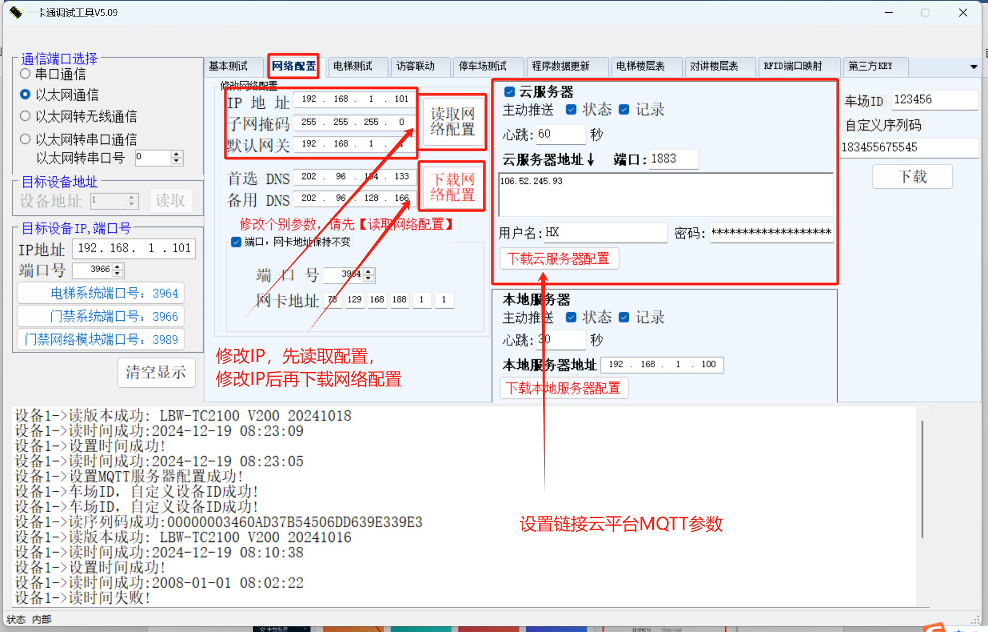Toggle local server 记录 checkbox

click(x=624, y=318)
